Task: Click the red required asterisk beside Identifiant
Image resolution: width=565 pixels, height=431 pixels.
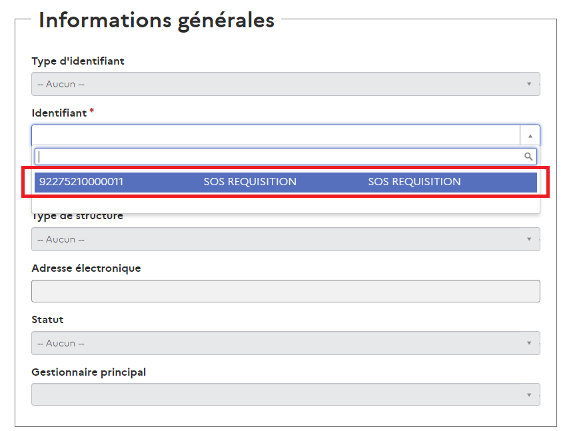Action: pos(91,111)
